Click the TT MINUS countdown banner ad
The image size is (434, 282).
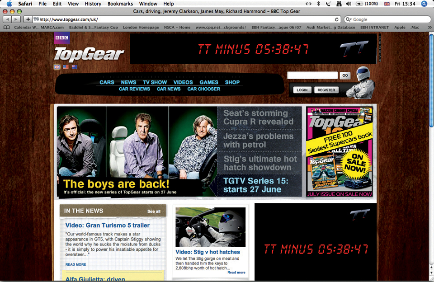[253, 49]
